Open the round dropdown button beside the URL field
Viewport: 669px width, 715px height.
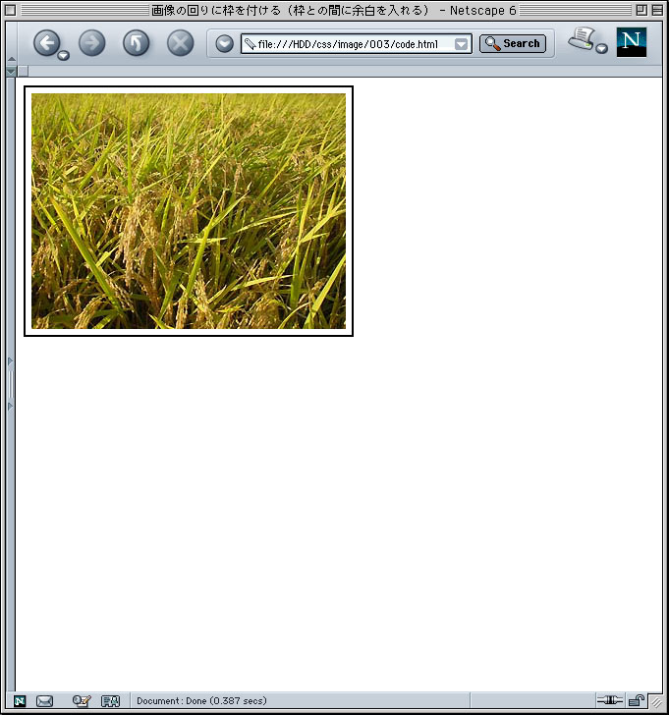224,44
